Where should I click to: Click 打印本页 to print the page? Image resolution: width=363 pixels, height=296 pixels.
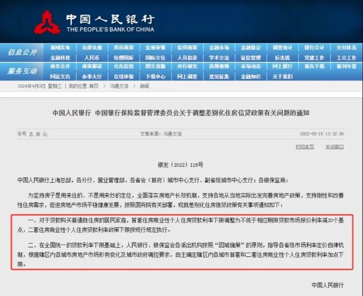tap(304, 147)
